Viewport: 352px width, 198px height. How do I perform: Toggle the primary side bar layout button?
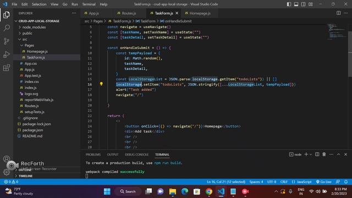(x=289, y=4)
